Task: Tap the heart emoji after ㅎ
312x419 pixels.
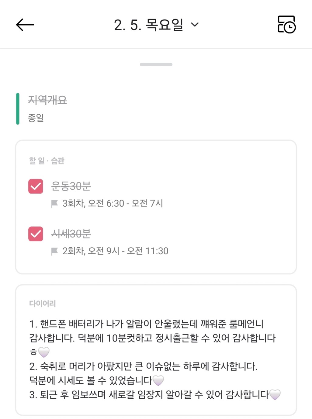Action: [x=44, y=352]
